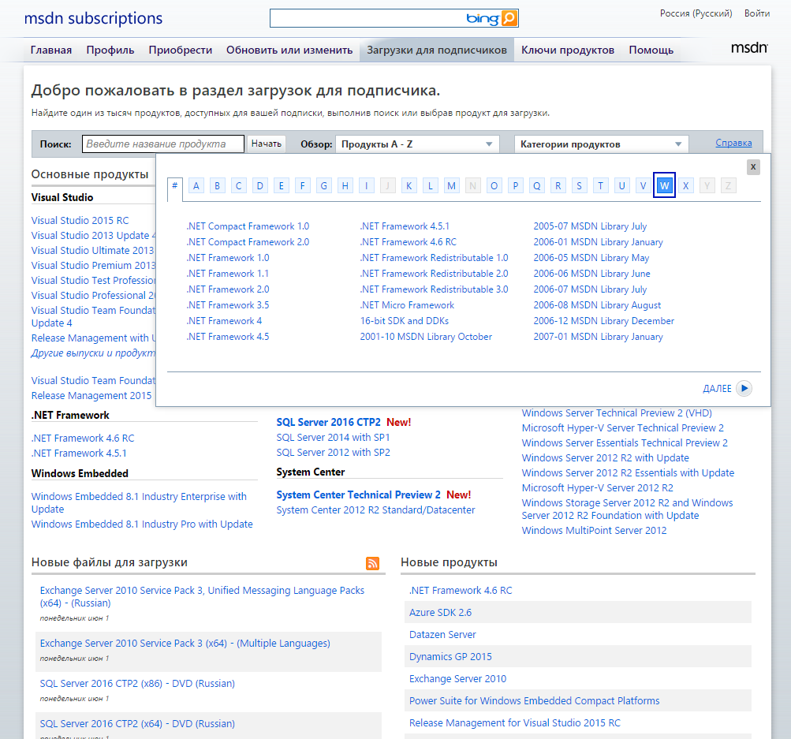The image size is (791, 739).
Task: Close the A-Z products popup
Action: point(753,167)
